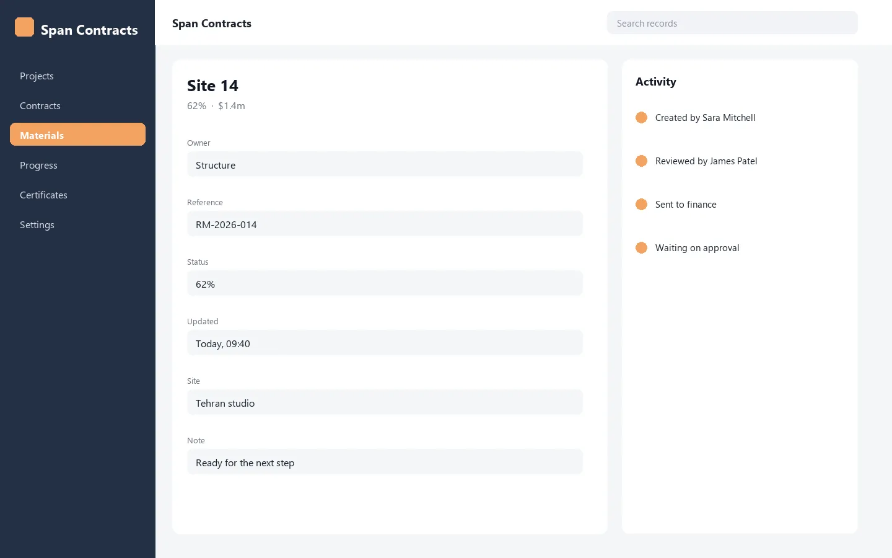The width and height of the screenshot is (892, 558).
Task: Select the Reference field RM-2026-014
Action: (x=385, y=224)
